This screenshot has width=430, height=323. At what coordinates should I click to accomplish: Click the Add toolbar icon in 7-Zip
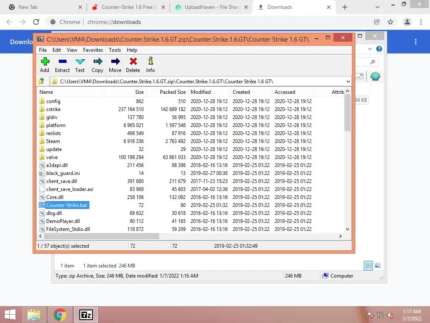point(45,61)
